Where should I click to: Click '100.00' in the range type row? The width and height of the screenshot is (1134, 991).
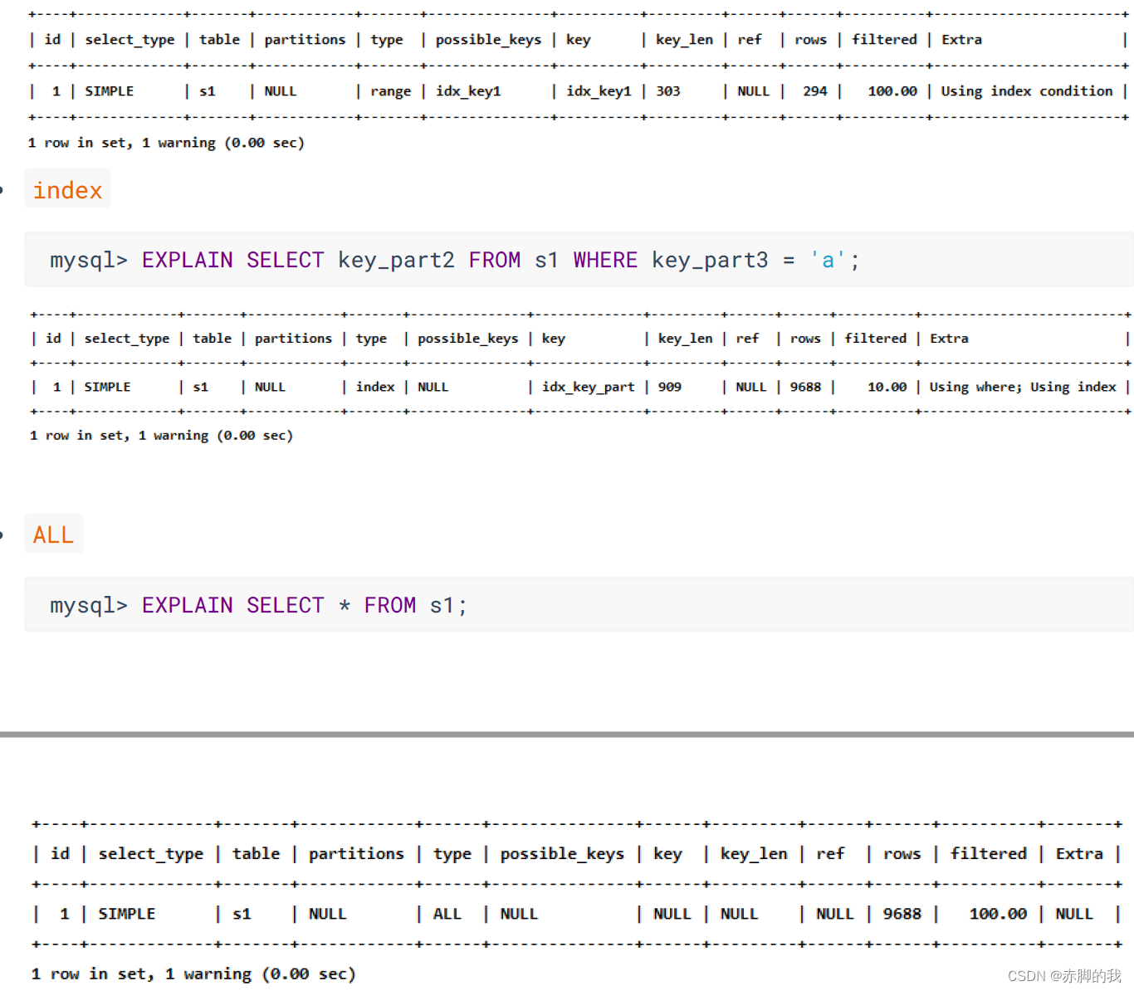pos(892,91)
